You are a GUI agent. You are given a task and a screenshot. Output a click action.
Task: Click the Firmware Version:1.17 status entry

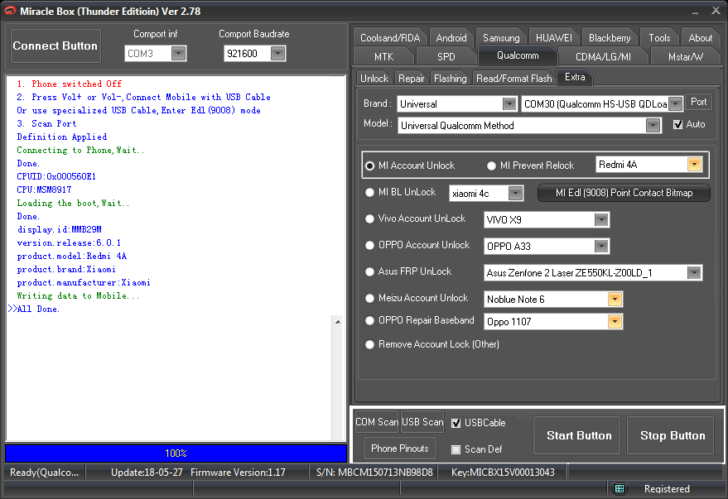coord(238,473)
